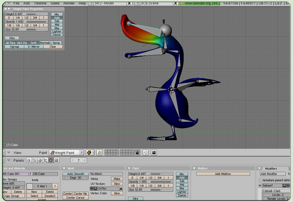Open the Weight Paint mode dropdown
The image size is (293, 202).
point(66,153)
